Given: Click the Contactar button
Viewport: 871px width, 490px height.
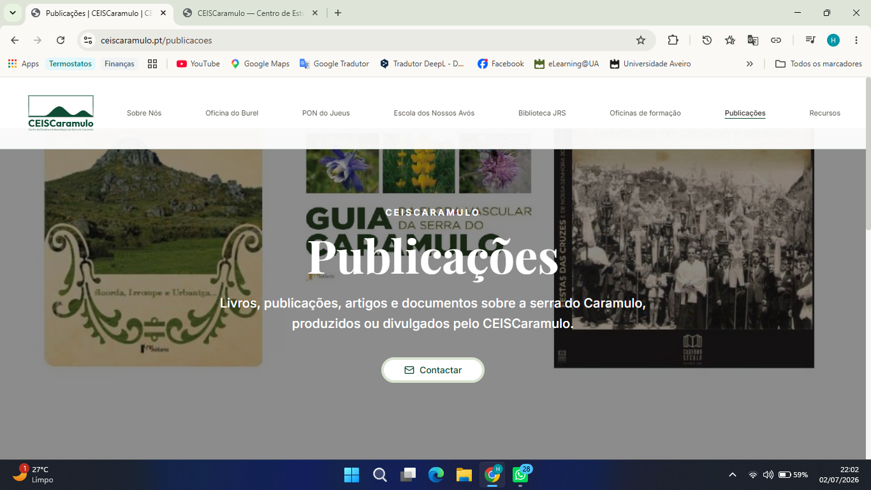Looking at the screenshot, I should click(433, 370).
